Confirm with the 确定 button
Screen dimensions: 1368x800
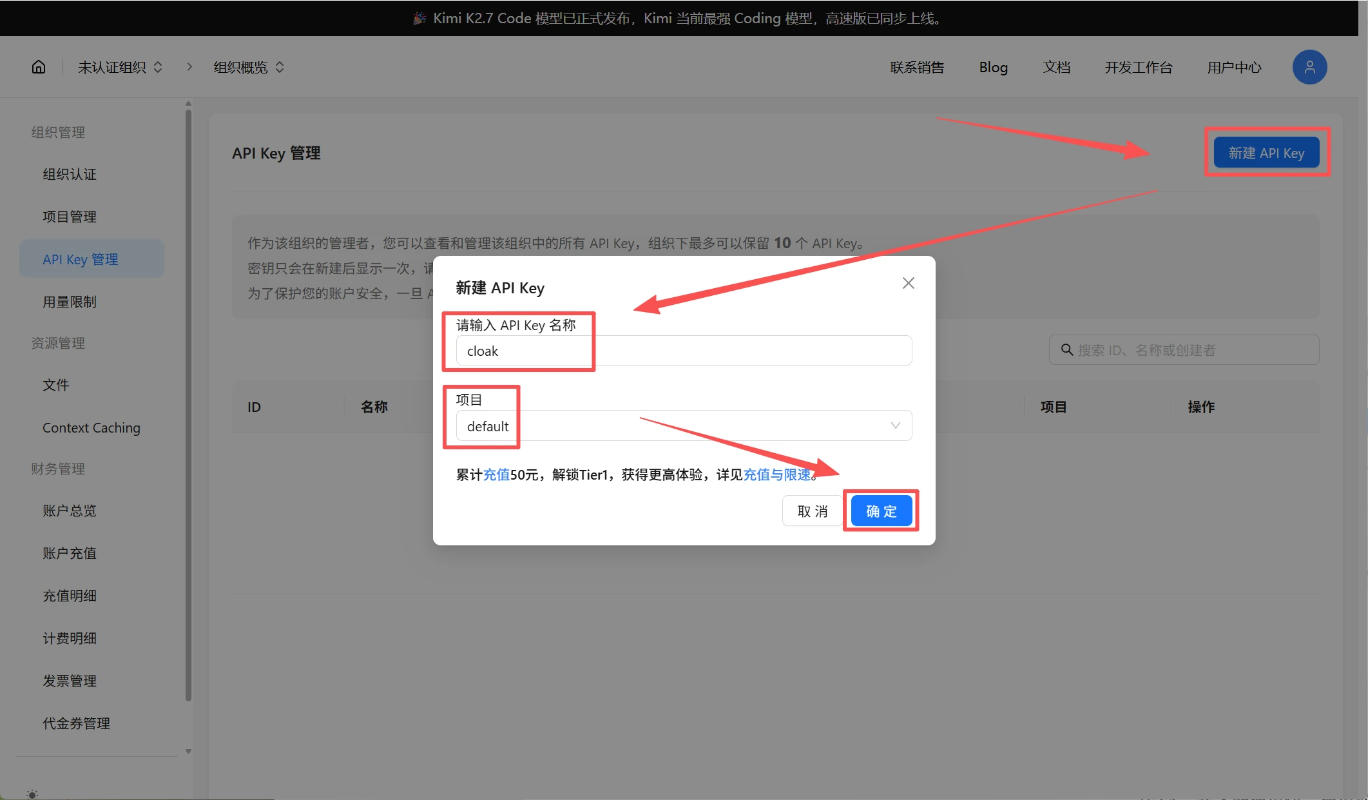tap(881, 511)
